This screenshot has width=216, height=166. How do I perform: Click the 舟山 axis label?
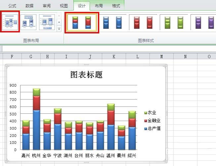[x=100, y=155]
